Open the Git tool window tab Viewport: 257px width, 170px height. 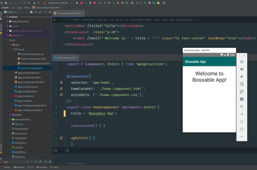click(x=30, y=167)
